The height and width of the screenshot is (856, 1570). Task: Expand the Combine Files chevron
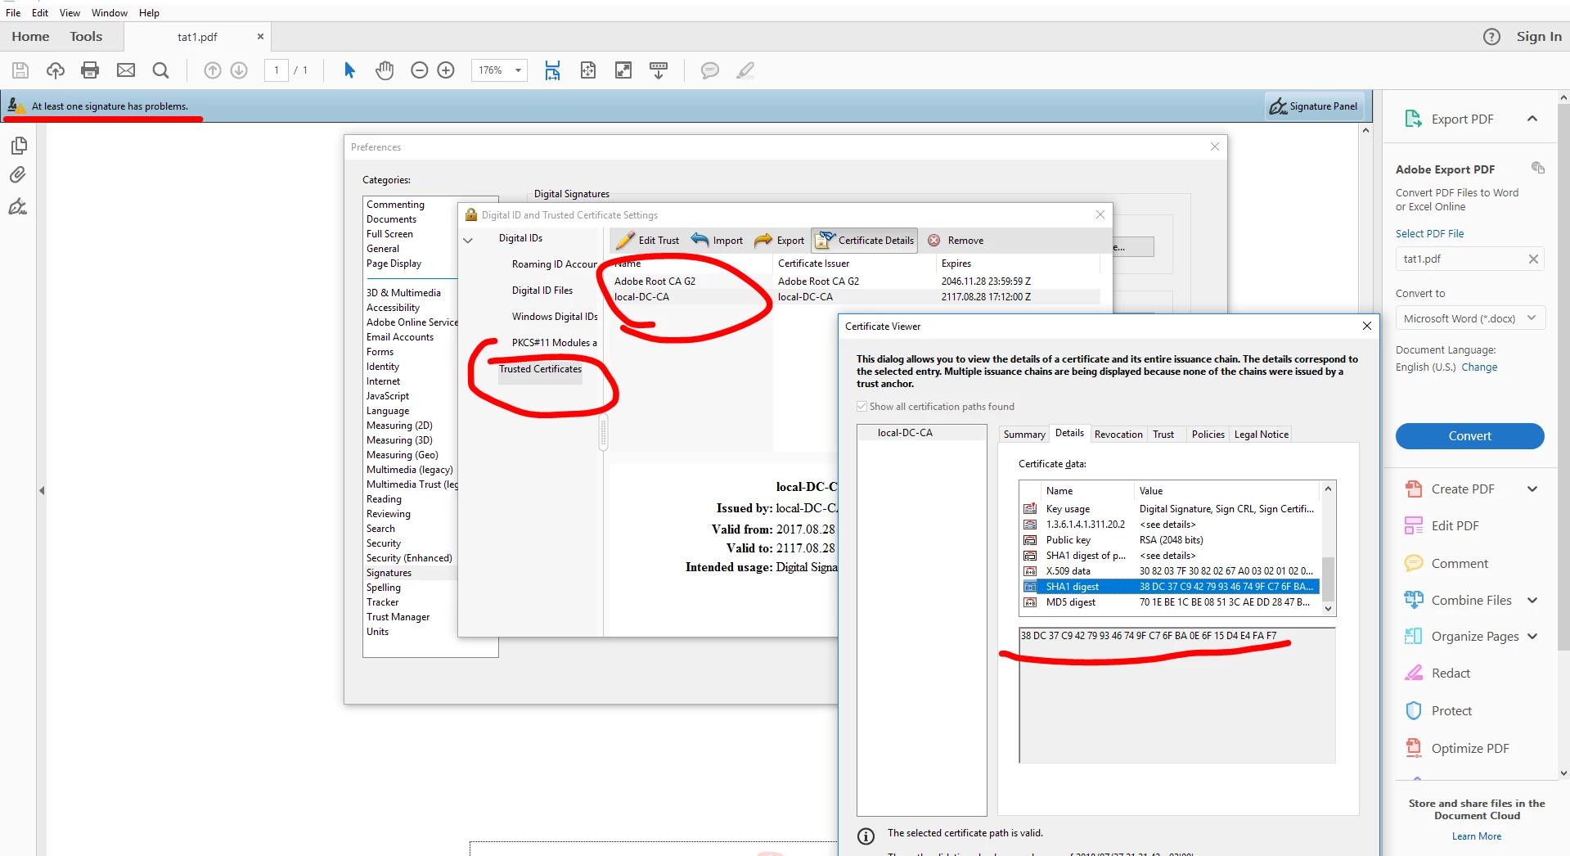1532,601
